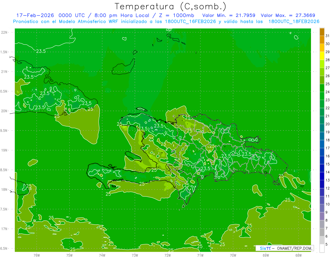
Task: Click the "22N" latitude axis label
Action: [4, 32]
